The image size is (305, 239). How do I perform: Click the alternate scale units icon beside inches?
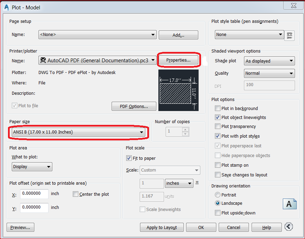pyautogui.click(x=197, y=183)
